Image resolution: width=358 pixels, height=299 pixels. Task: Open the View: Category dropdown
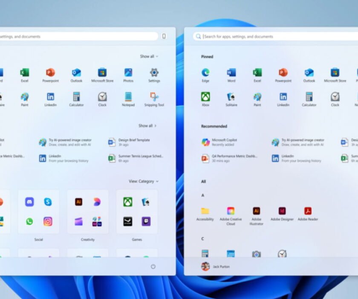click(x=144, y=181)
